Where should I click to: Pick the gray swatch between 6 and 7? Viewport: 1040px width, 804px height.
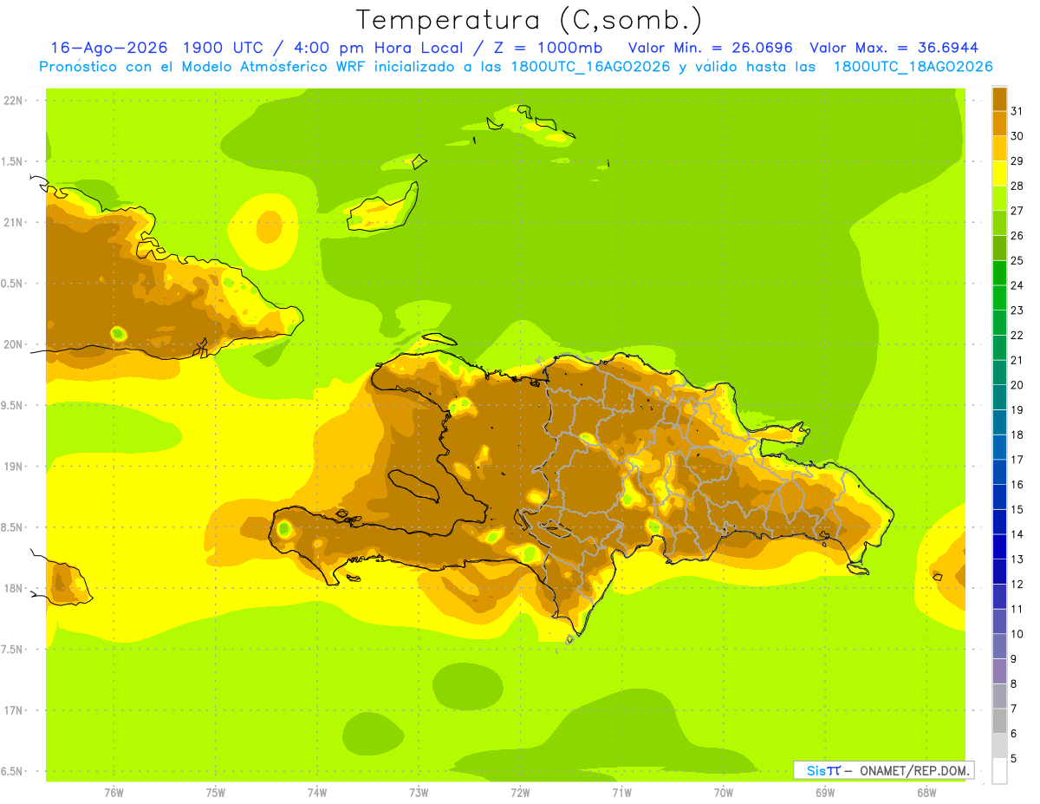point(999,721)
